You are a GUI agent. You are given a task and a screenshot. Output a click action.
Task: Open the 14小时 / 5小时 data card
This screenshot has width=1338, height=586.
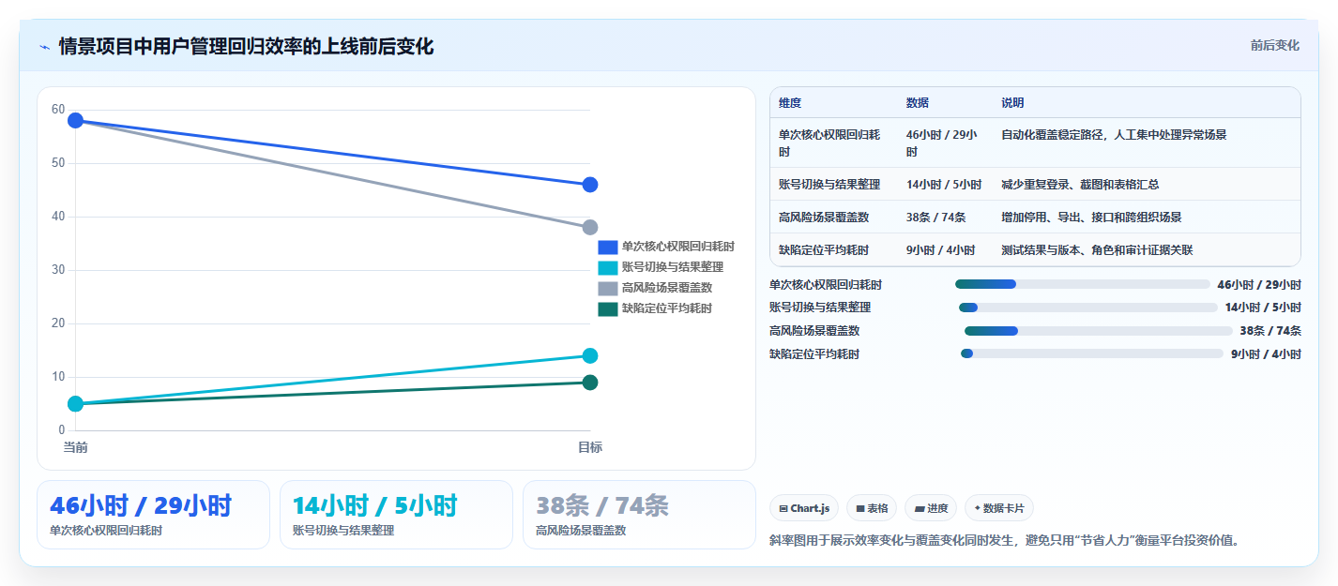point(396,515)
